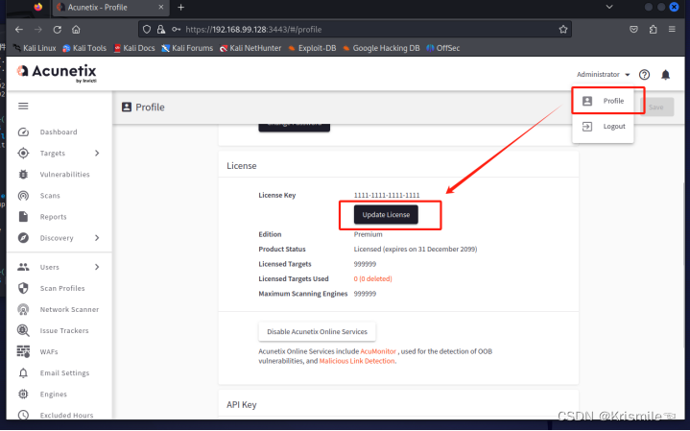This screenshot has height=431, width=690.
Task: Open the Reports document icon
Action: pos(23,217)
